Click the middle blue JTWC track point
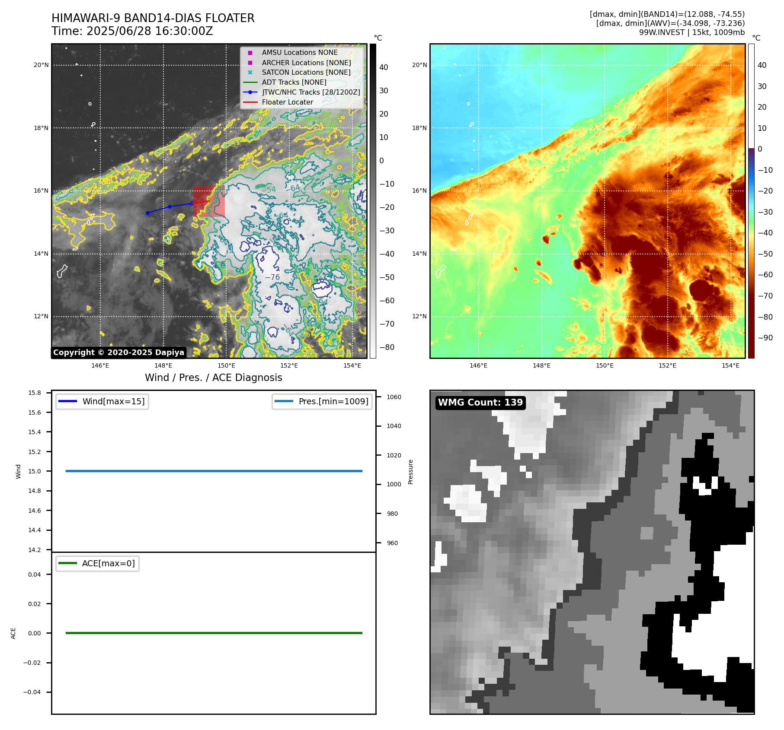Image resolution: width=784 pixels, height=730 pixels. (170, 207)
